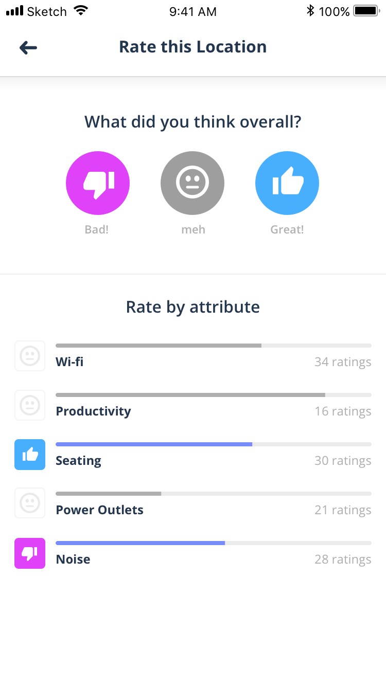Choose the gray meh face rating
386x686 pixels.
pyautogui.click(x=192, y=183)
